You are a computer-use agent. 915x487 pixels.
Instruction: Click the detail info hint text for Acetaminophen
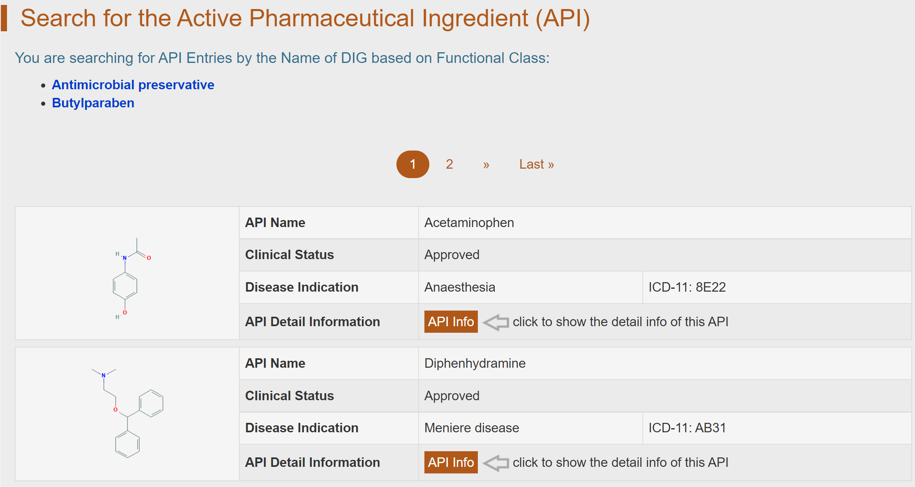[620, 322]
